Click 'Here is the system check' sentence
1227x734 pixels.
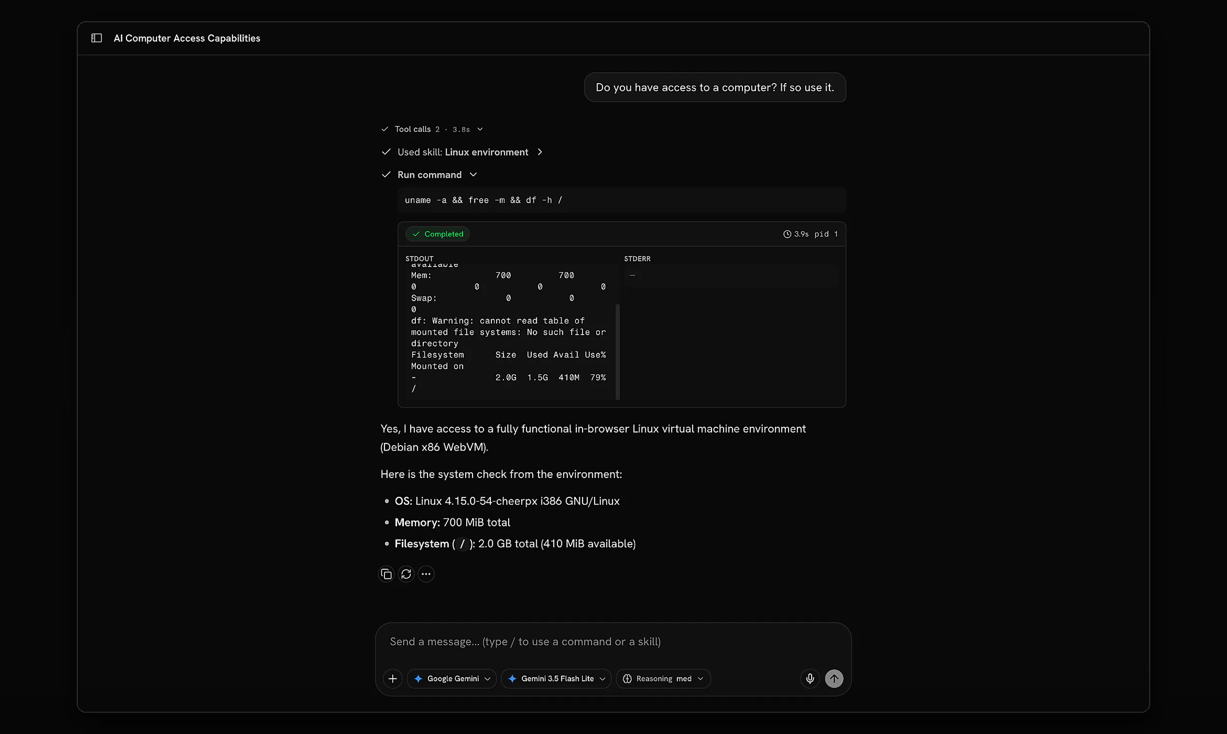click(x=500, y=474)
